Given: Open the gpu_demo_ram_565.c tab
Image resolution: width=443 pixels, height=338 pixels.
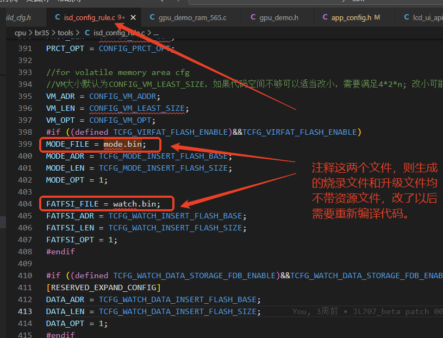Looking at the screenshot, I should click(192, 17).
